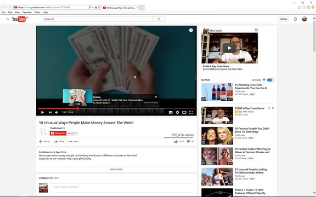
Task: Open the account avatar menu
Action: pyautogui.click(x=304, y=19)
